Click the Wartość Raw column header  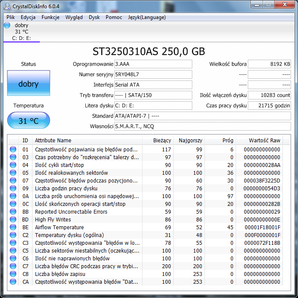[x=259, y=141]
